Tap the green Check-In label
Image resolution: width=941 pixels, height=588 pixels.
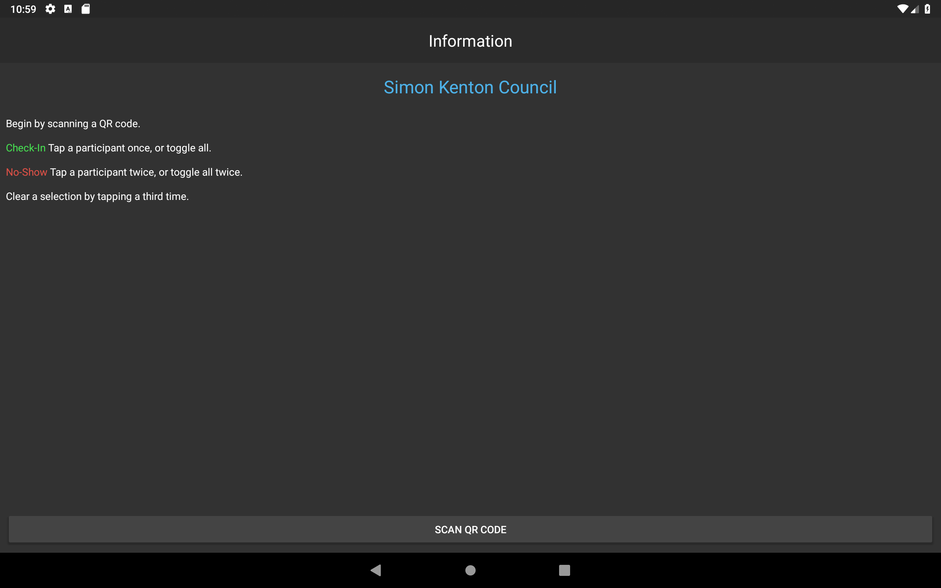26,148
